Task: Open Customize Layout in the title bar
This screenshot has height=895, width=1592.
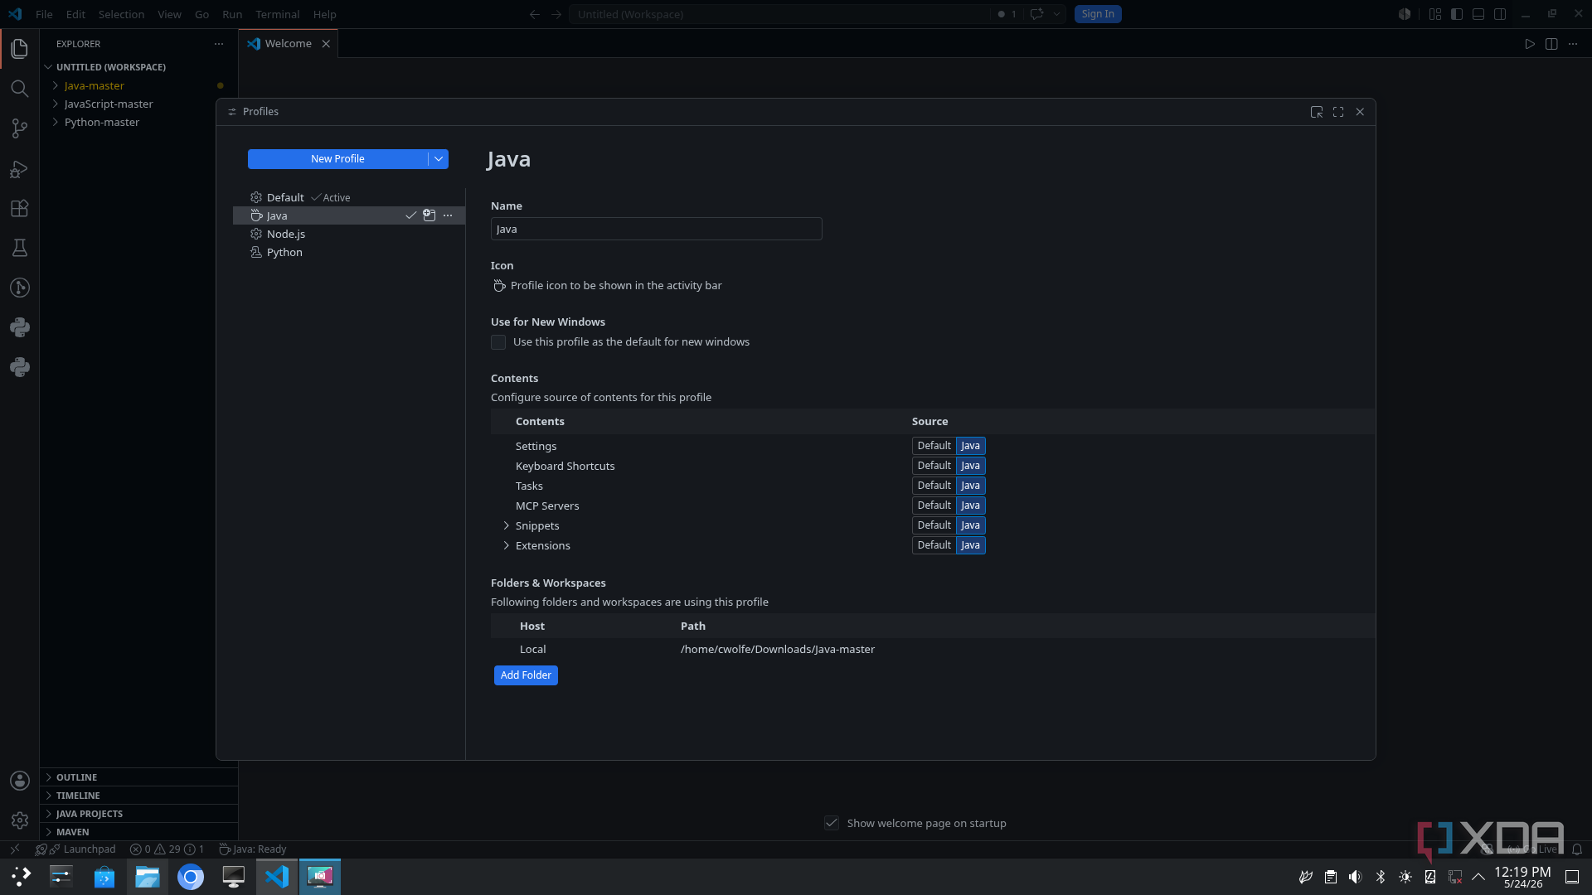Action: pos(1435,14)
